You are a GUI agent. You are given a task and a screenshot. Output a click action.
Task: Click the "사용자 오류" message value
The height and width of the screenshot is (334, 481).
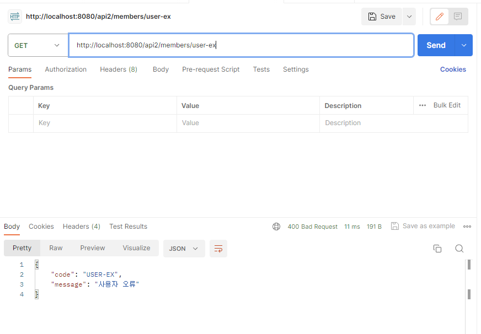(x=117, y=284)
